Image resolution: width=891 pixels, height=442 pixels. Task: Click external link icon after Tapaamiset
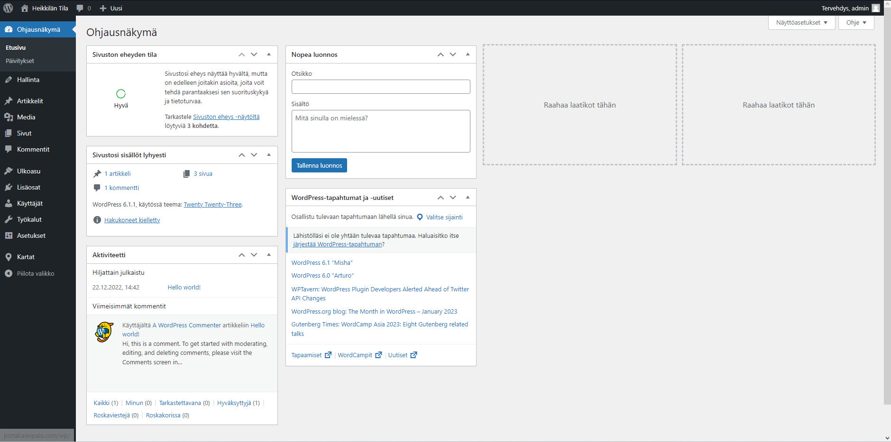pos(328,355)
